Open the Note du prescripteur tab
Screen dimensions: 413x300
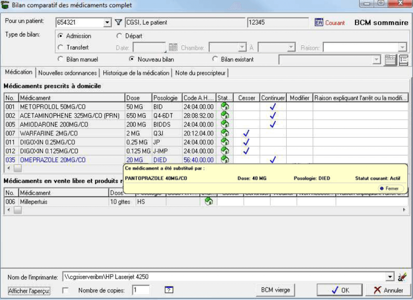(200, 73)
